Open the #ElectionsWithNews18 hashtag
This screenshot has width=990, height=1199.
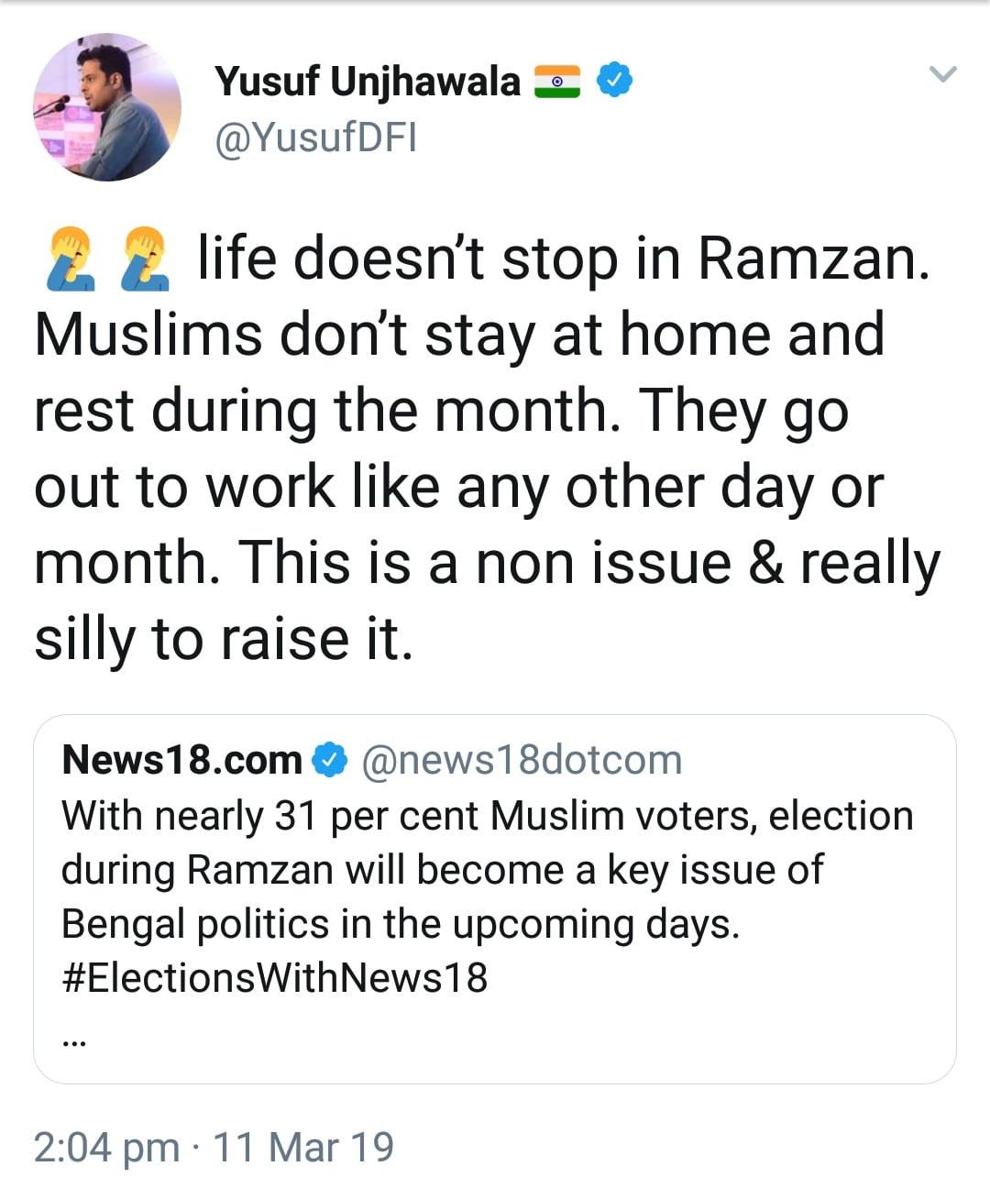[x=274, y=977]
